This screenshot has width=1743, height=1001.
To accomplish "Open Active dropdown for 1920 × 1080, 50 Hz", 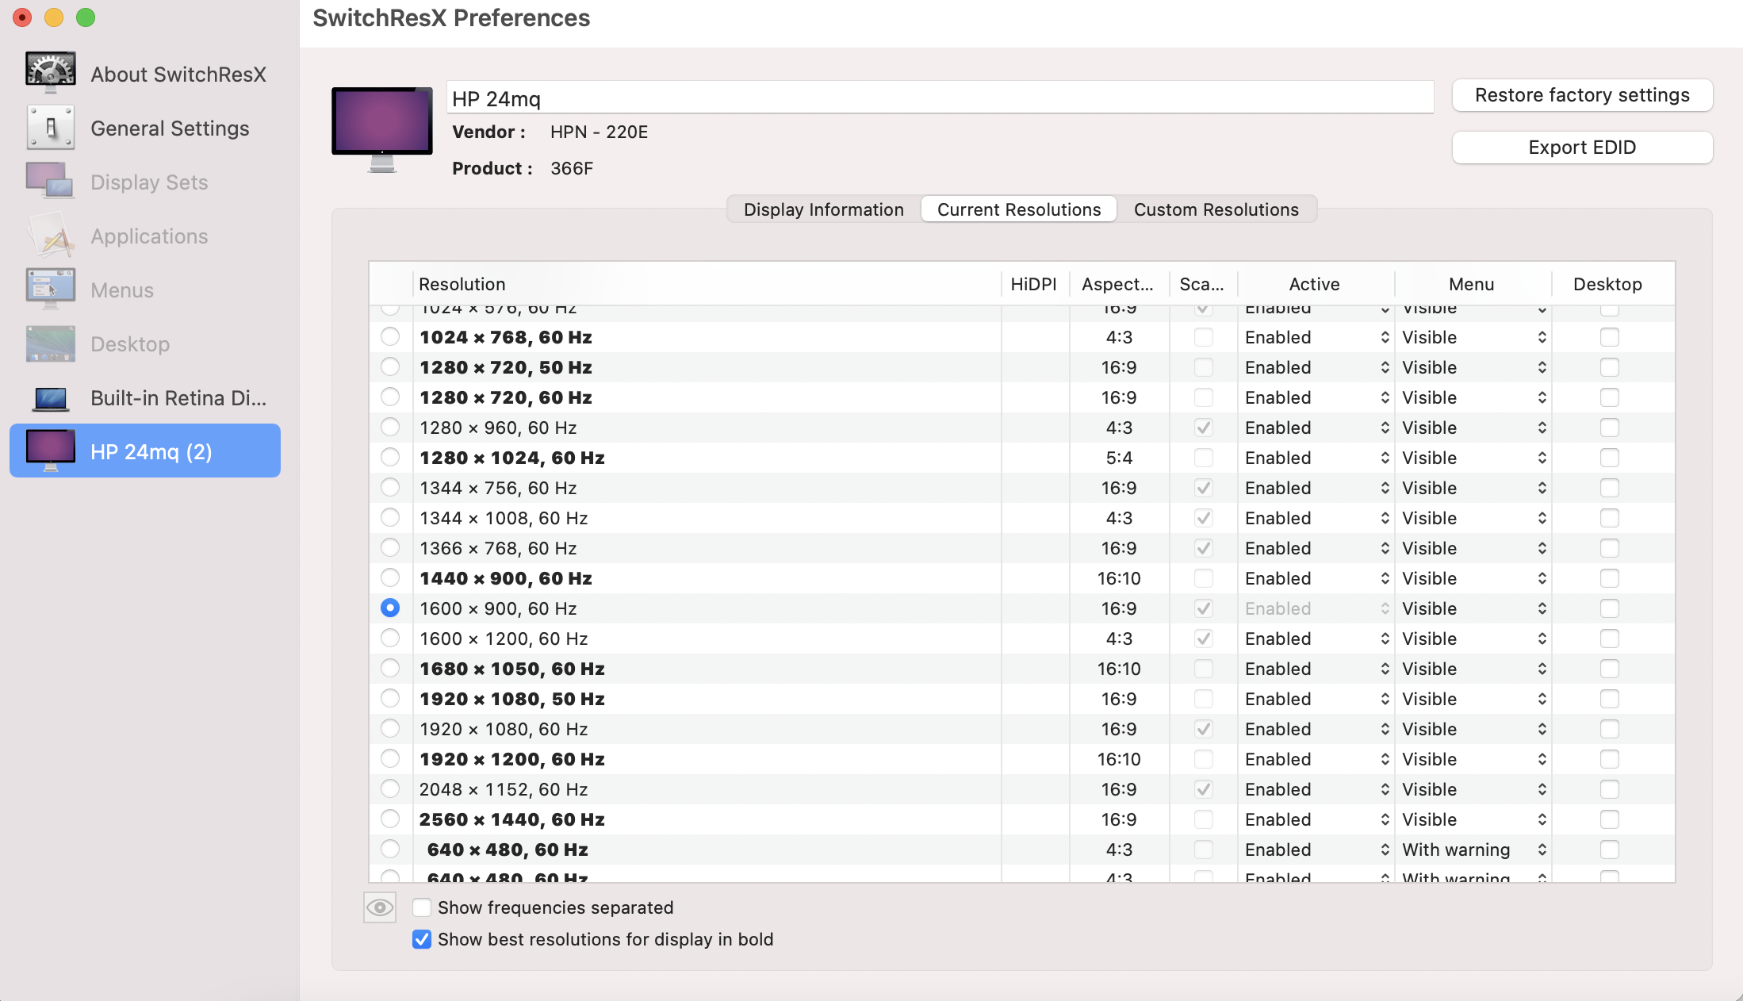I will pyautogui.click(x=1316, y=699).
